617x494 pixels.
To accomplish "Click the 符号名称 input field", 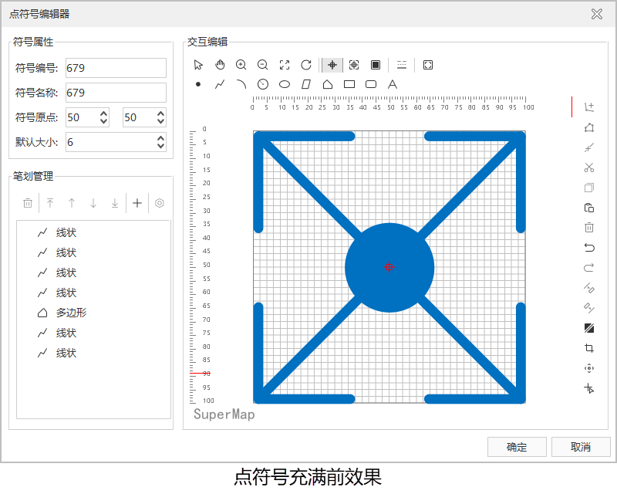I will 116,93.
